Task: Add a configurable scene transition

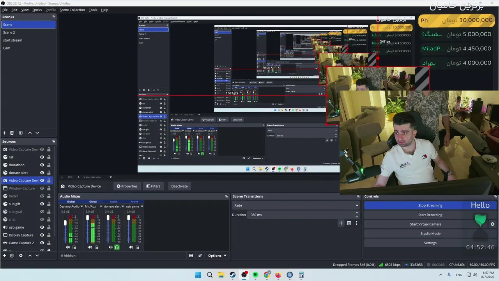Action: pyautogui.click(x=341, y=223)
